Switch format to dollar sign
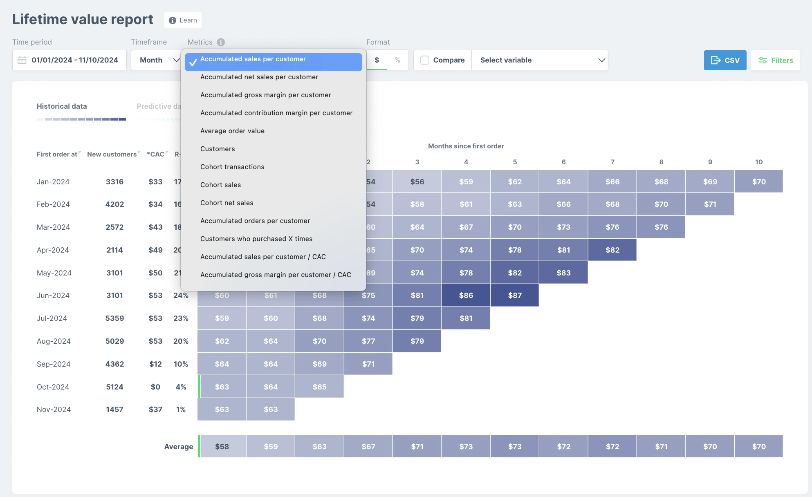The image size is (812, 497). 377,60
